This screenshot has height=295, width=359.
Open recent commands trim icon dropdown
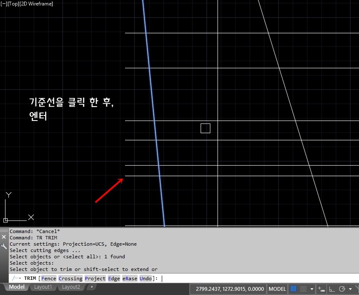(17, 278)
